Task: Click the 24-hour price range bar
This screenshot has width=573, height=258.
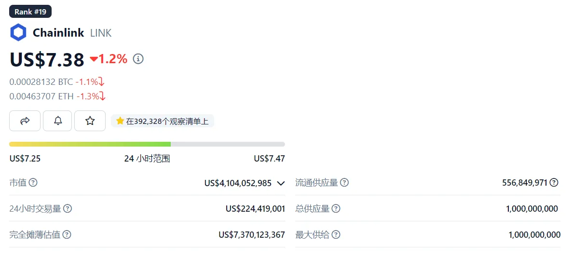Action: pos(147,144)
